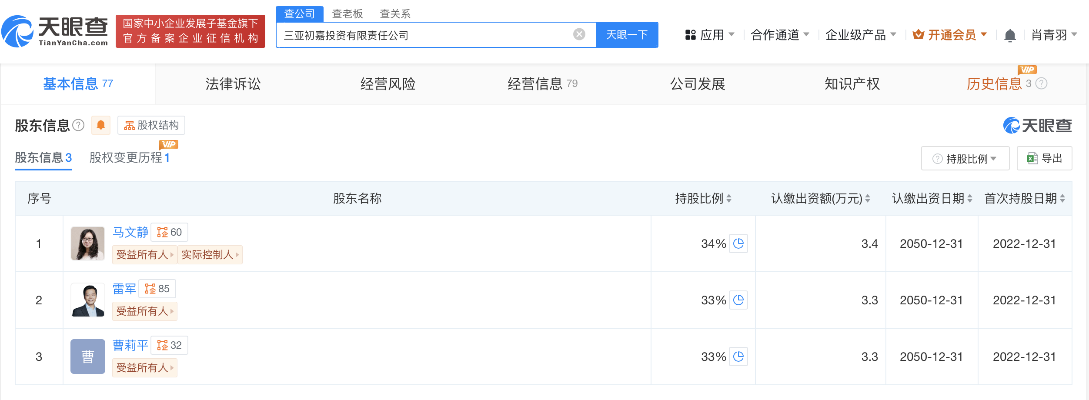
Task: Click help icon next to 历史信息 tab
Action: pos(1041,83)
